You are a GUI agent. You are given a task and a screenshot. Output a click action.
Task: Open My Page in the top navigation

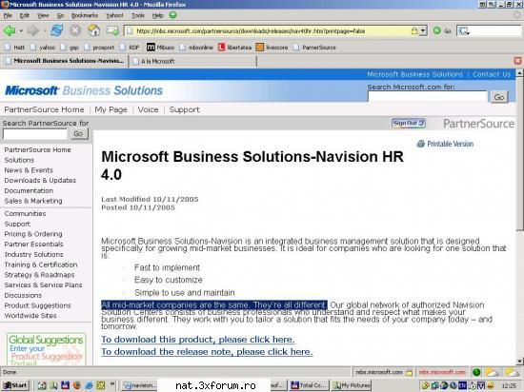[111, 109]
